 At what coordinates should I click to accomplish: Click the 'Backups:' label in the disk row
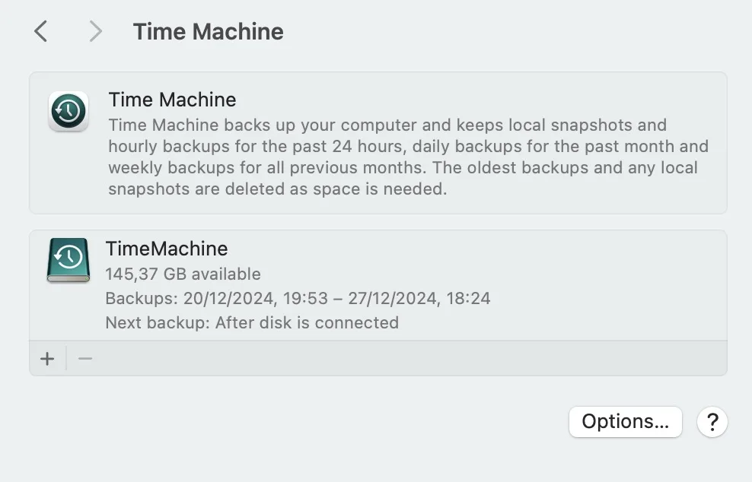(142, 299)
